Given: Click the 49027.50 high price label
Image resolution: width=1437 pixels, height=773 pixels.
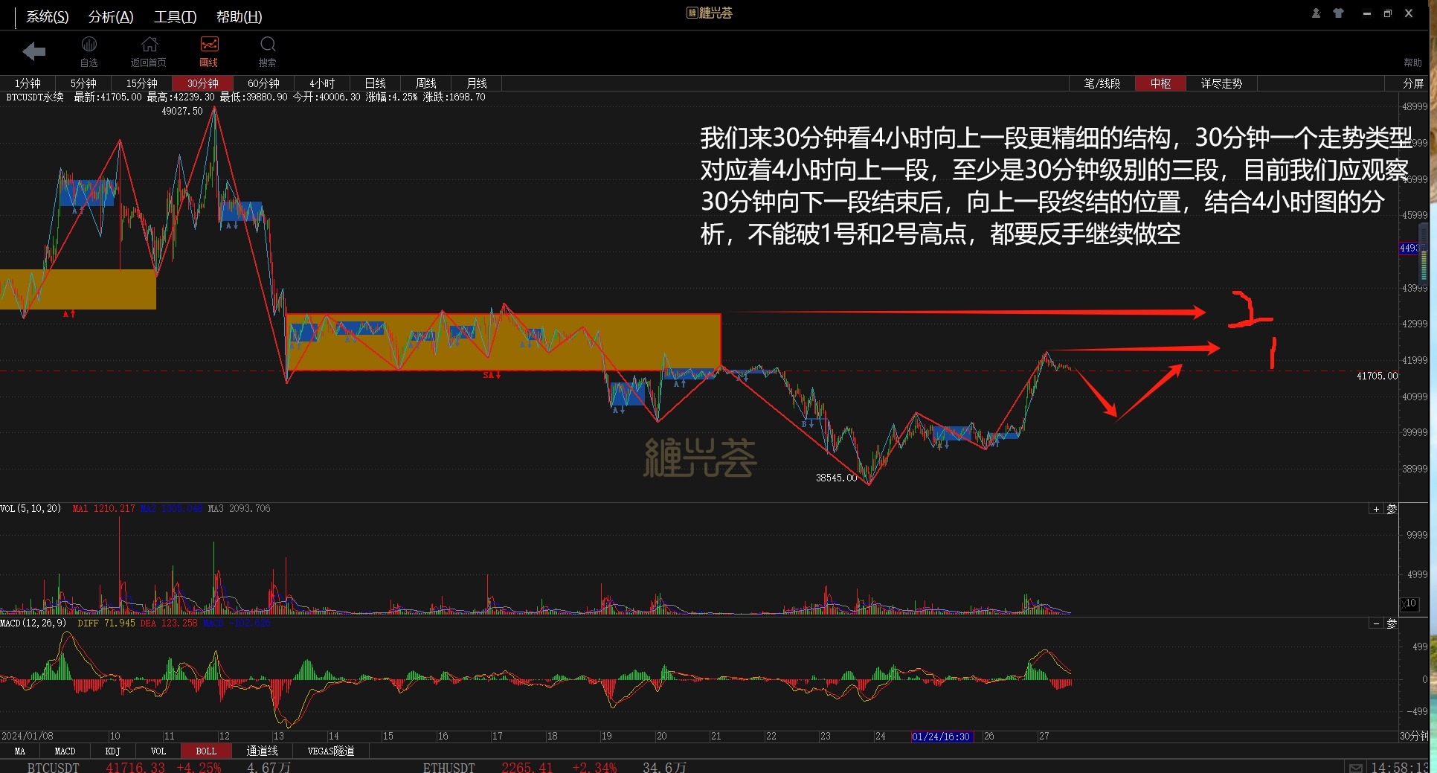Looking at the screenshot, I should click(182, 111).
